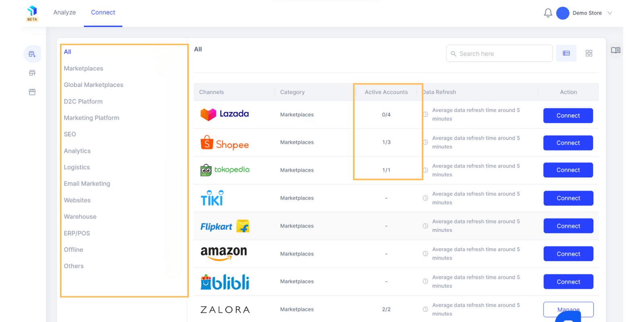
Task: Switch to the Analyze tab
Action: coord(64,12)
